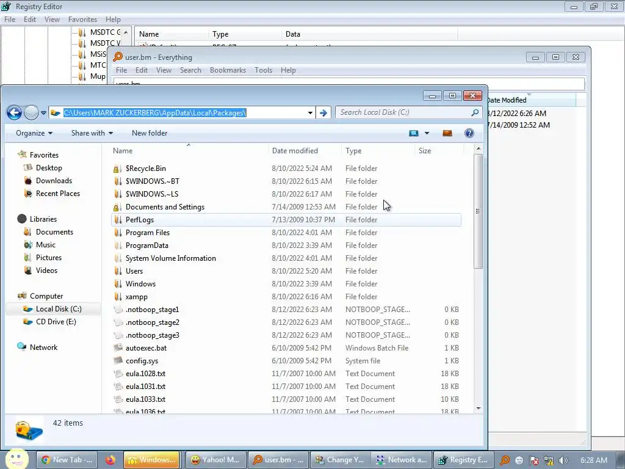This screenshot has width=625, height=469.
Task: Open the Organize dropdown menu
Action: pyautogui.click(x=34, y=133)
